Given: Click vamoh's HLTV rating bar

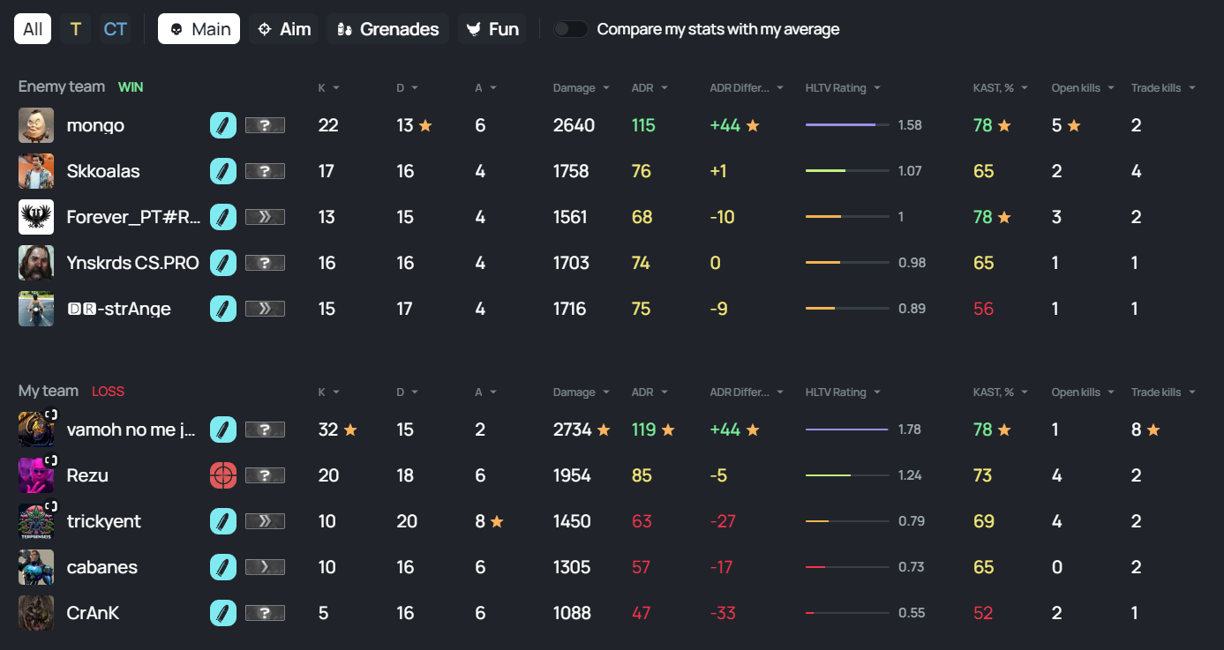Looking at the screenshot, I should 846,430.
